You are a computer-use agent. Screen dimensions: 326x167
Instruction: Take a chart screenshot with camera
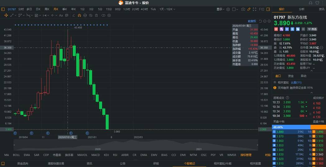coord(243,9)
